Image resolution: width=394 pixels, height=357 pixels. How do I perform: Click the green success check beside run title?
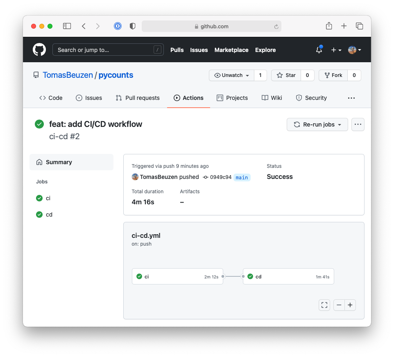[x=39, y=124]
